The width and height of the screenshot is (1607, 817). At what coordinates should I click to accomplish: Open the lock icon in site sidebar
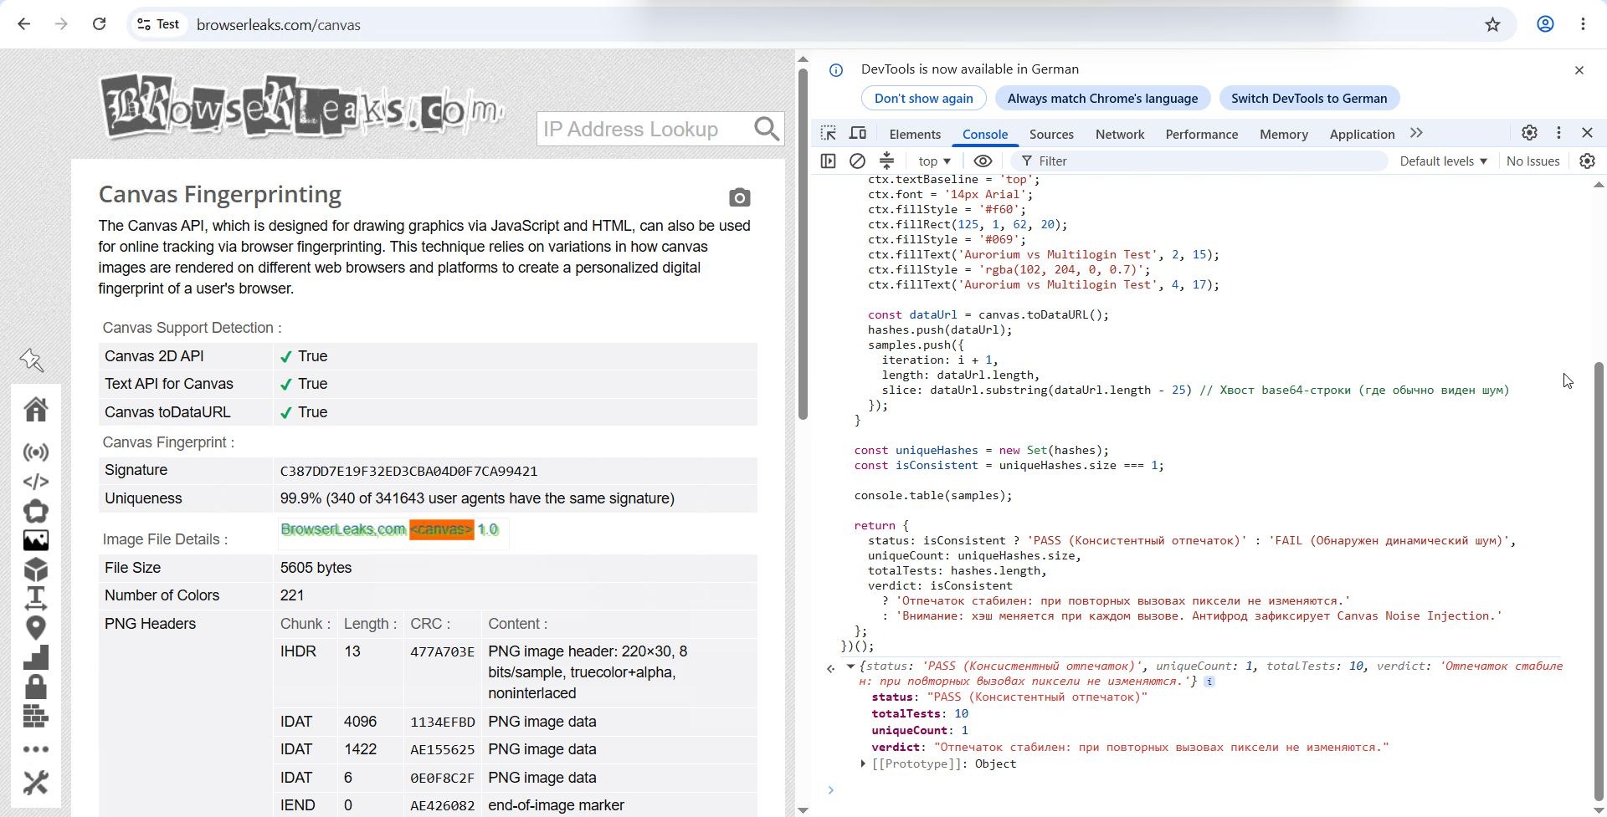tap(36, 687)
